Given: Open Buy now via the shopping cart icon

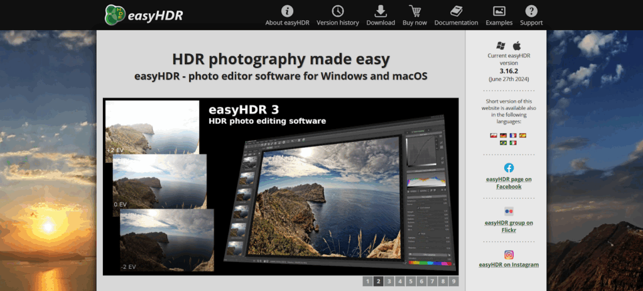Looking at the screenshot, I should click(414, 11).
